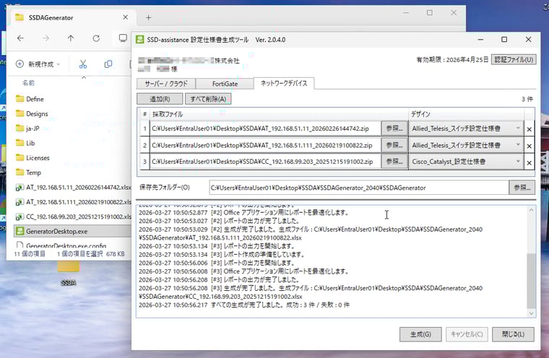Click Back arrow in SSDAGenerator Explorer window
549x358 pixels.
(20, 38)
